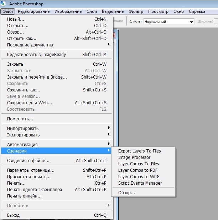Click the Ширина input field
The image size is (218, 220).
[x=216, y=21]
